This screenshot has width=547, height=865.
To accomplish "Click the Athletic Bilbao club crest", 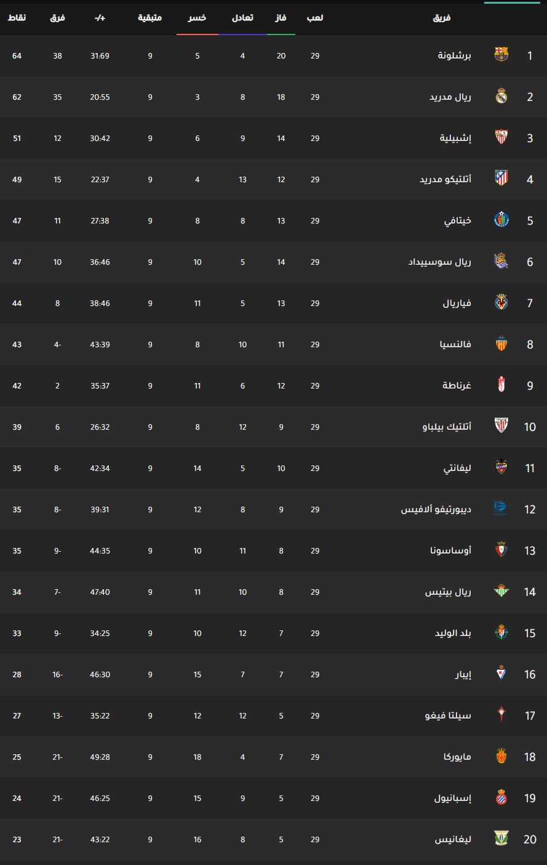I will [x=501, y=427].
